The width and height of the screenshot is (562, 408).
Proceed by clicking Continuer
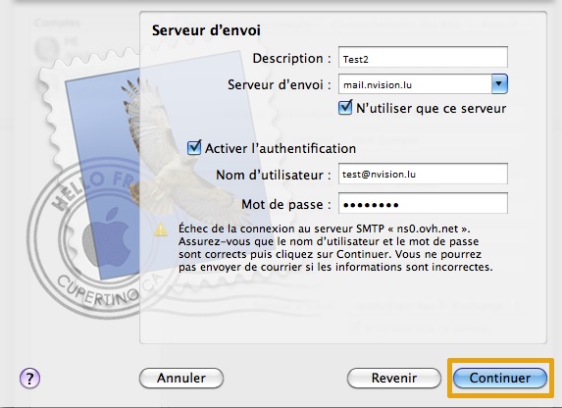coord(500,378)
